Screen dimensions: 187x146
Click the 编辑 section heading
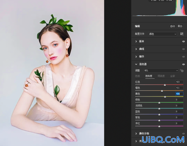pyautogui.click(x=137, y=26)
